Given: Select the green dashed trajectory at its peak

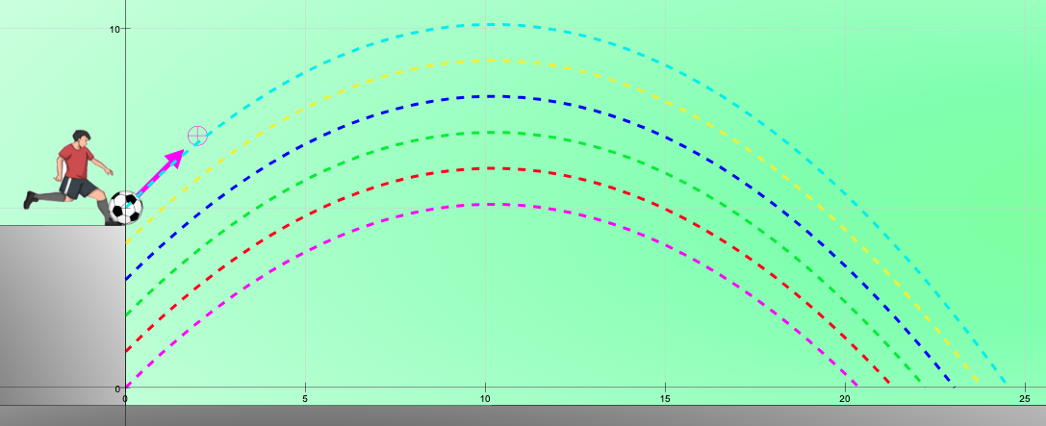Looking at the screenshot, I should tap(487, 133).
